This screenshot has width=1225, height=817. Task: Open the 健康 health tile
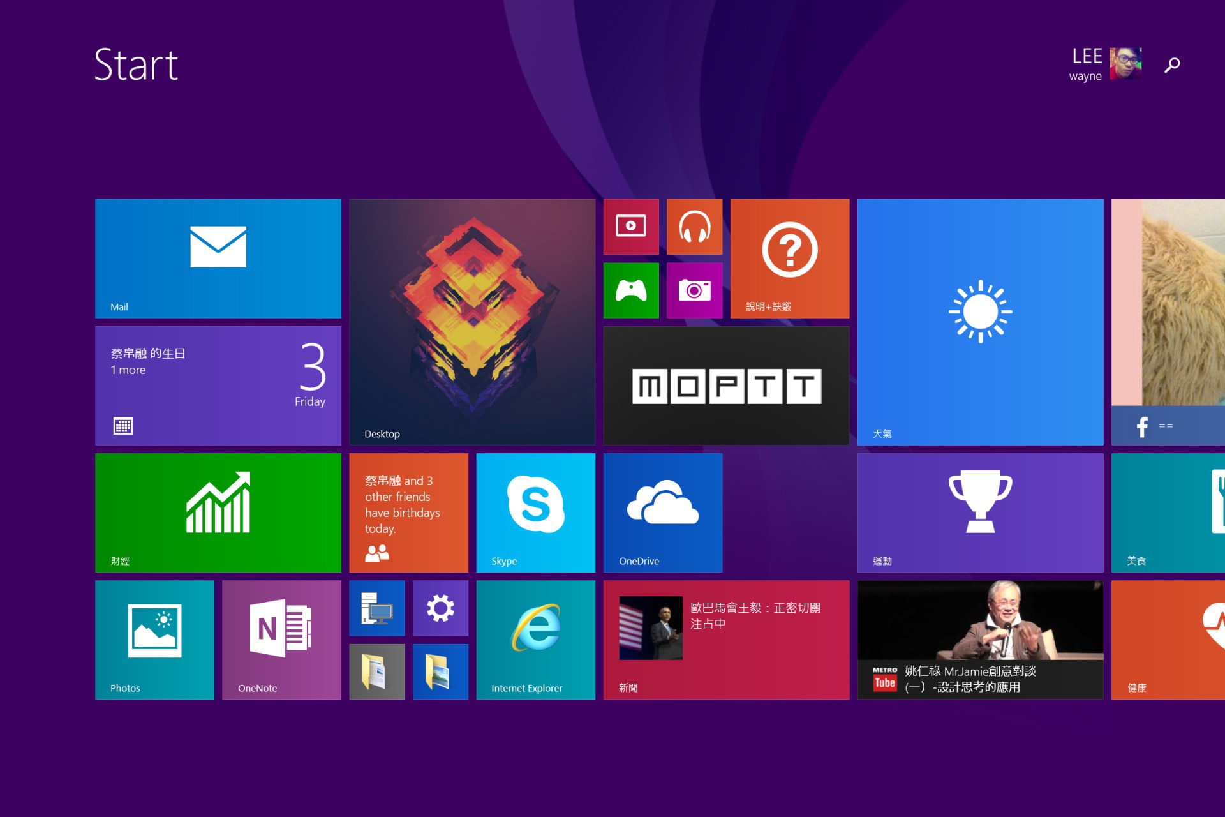[x=1168, y=640]
